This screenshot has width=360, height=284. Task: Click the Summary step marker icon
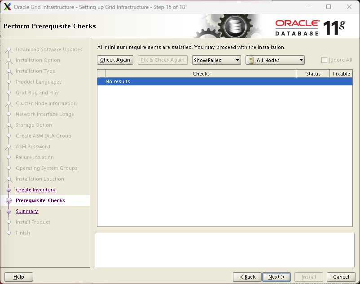click(9, 211)
